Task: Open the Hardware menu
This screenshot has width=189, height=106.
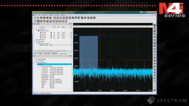Action: click(45, 15)
